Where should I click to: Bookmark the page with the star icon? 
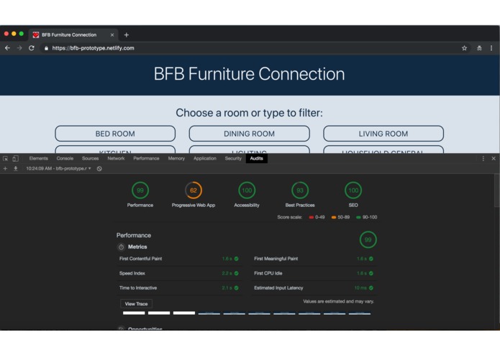pos(464,48)
